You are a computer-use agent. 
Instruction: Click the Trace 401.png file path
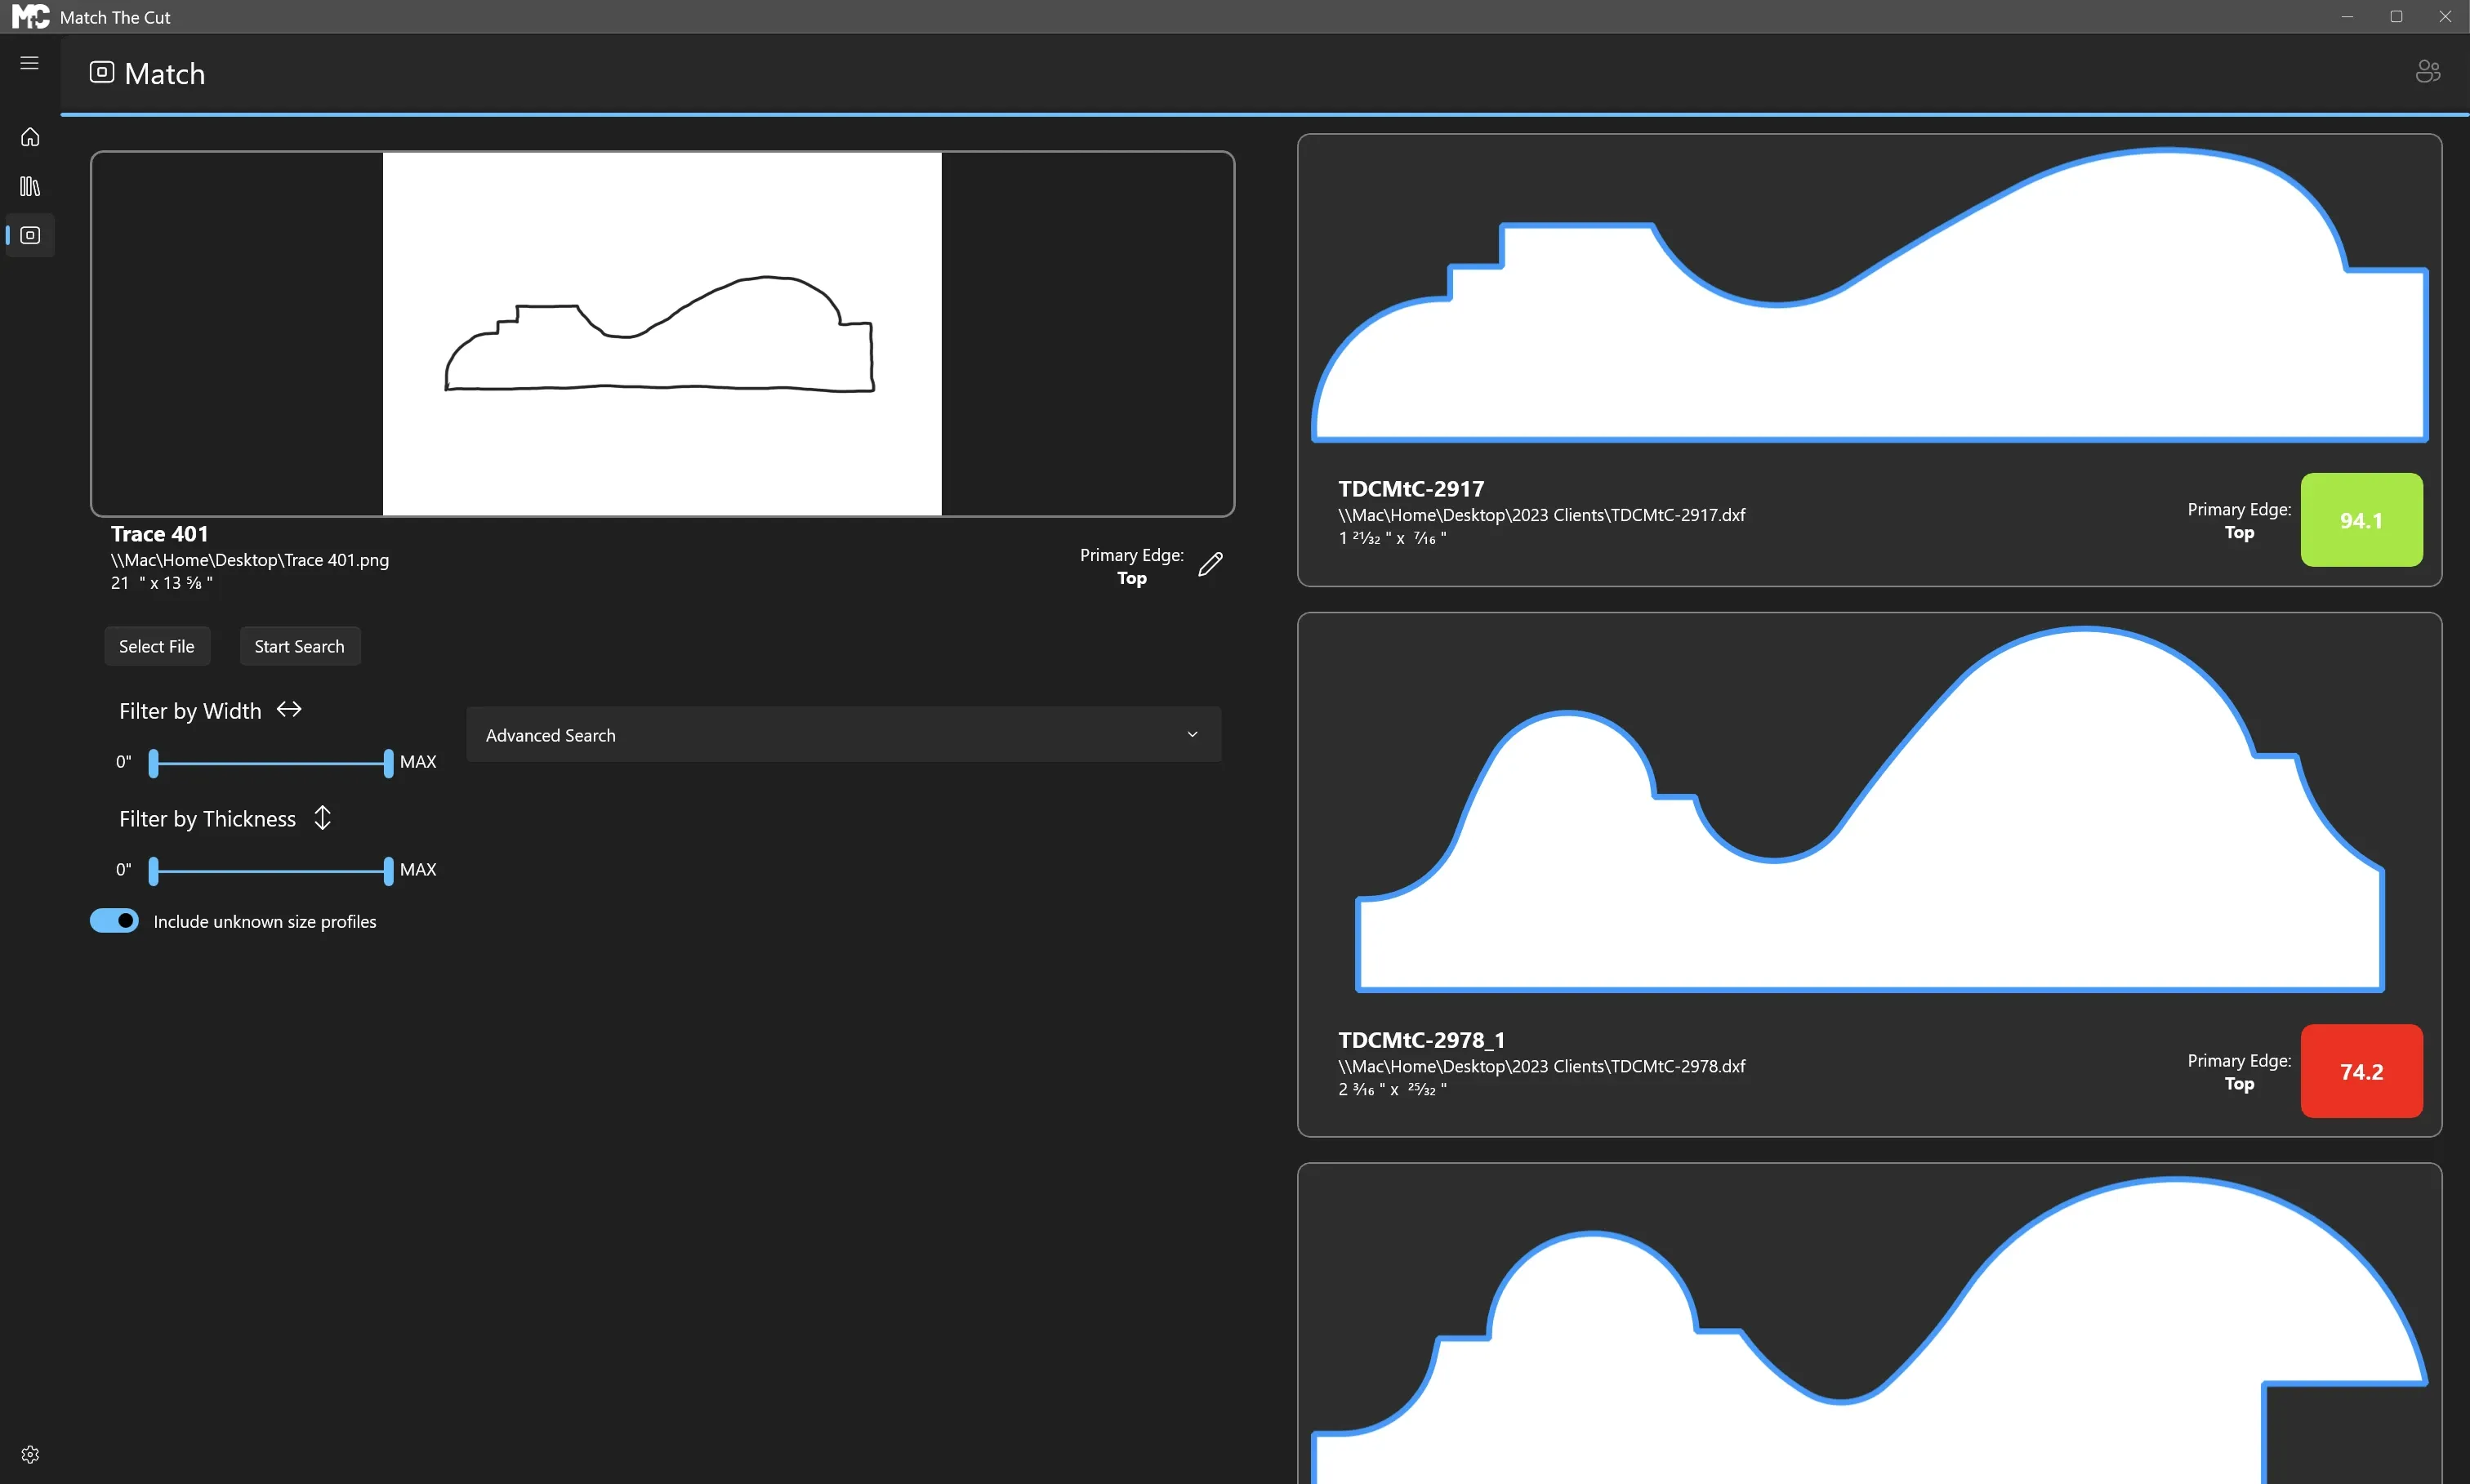coord(250,560)
